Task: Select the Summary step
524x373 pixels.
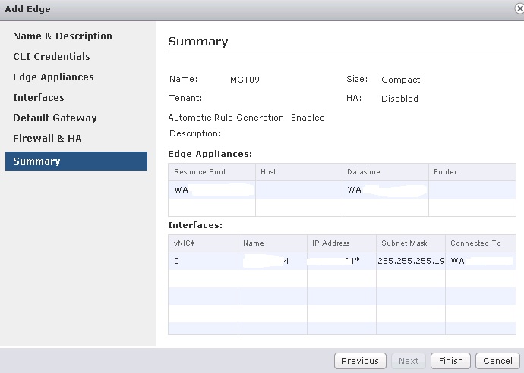Action: [x=76, y=161]
